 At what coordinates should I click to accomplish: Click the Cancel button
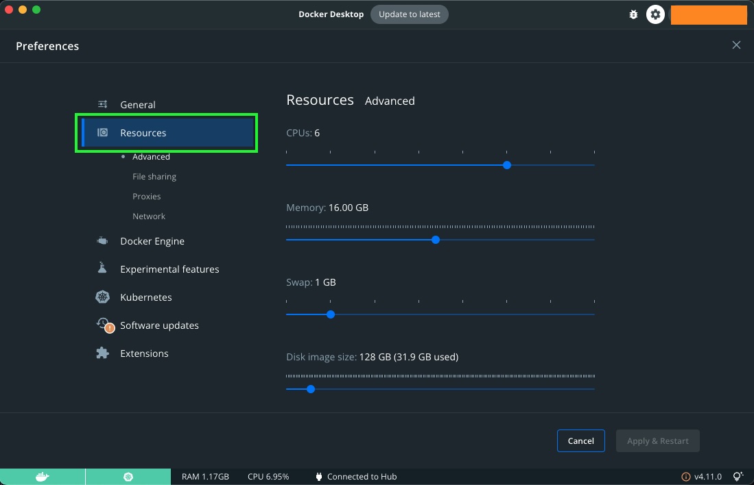[581, 441]
